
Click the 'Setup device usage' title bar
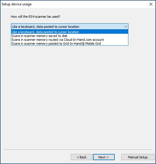click(73, 4)
